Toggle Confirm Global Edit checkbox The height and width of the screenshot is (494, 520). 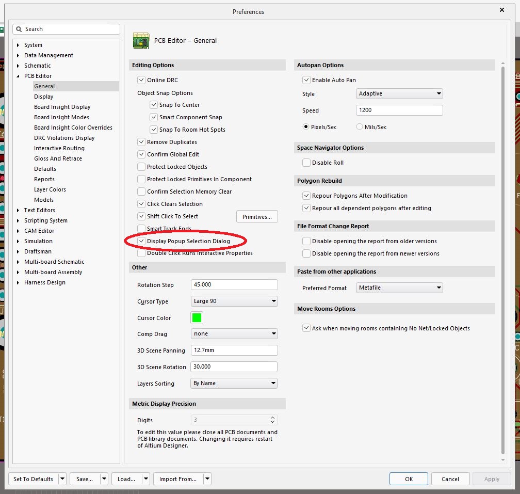[x=141, y=154]
